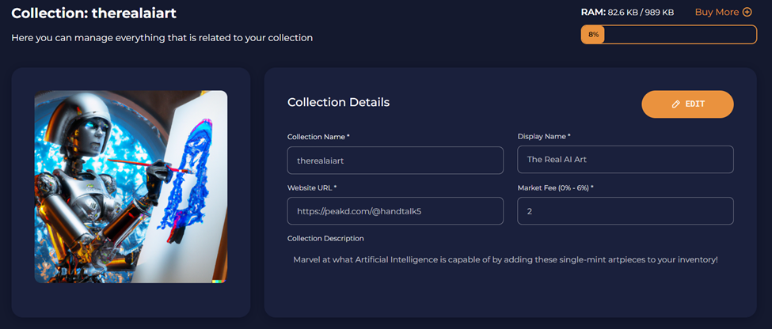Click the orange EDIT button label
Image resolution: width=772 pixels, height=329 pixels.
pyautogui.click(x=694, y=104)
